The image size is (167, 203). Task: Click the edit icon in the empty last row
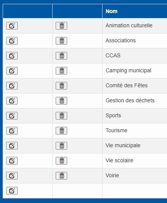(12, 191)
